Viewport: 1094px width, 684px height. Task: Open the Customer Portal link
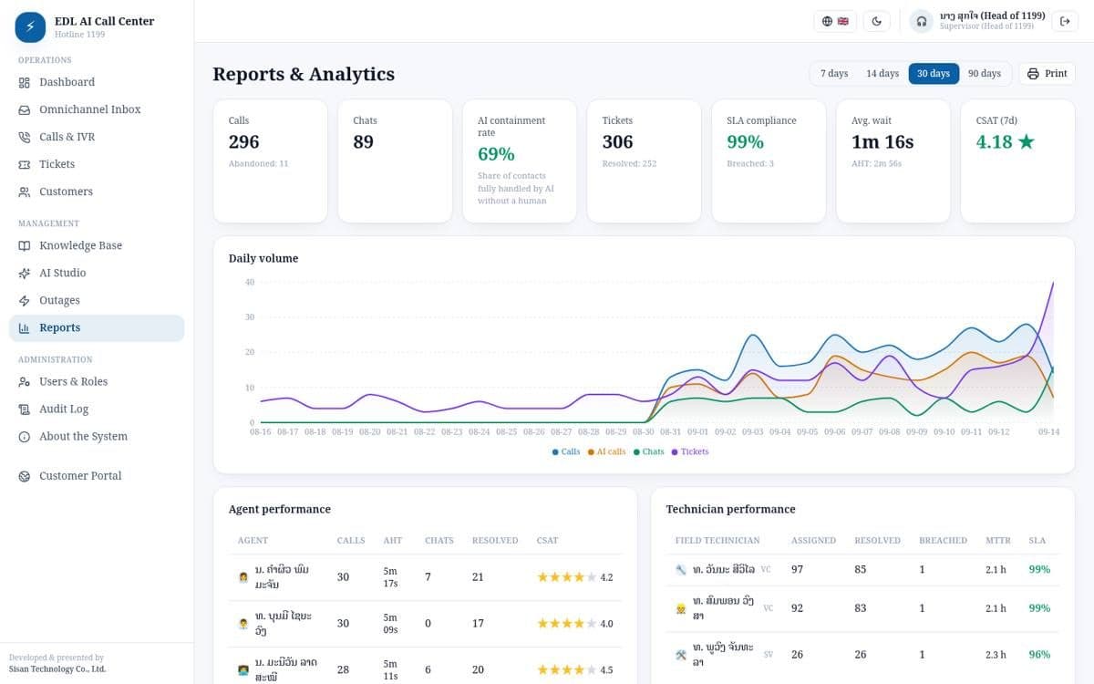click(x=97, y=475)
